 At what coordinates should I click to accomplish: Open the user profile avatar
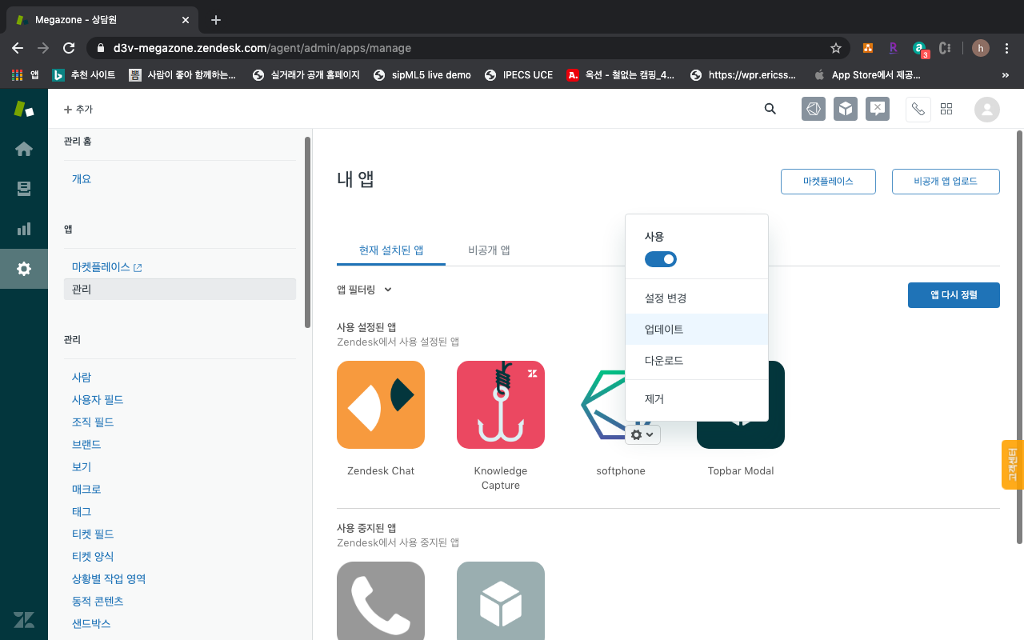pyautogui.click(x=987, y=110)
